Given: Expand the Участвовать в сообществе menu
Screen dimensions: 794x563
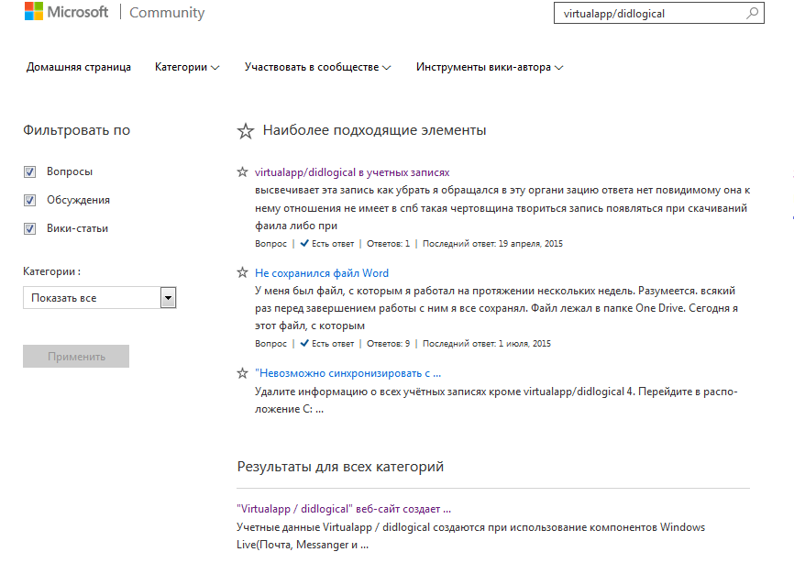Looking at the screenshot, I should tap(317, 67).
